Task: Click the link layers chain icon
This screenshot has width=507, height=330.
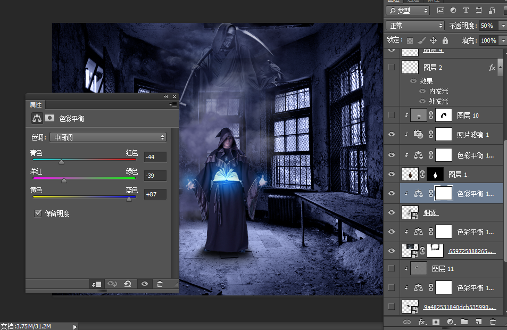Action: [406, 322]
